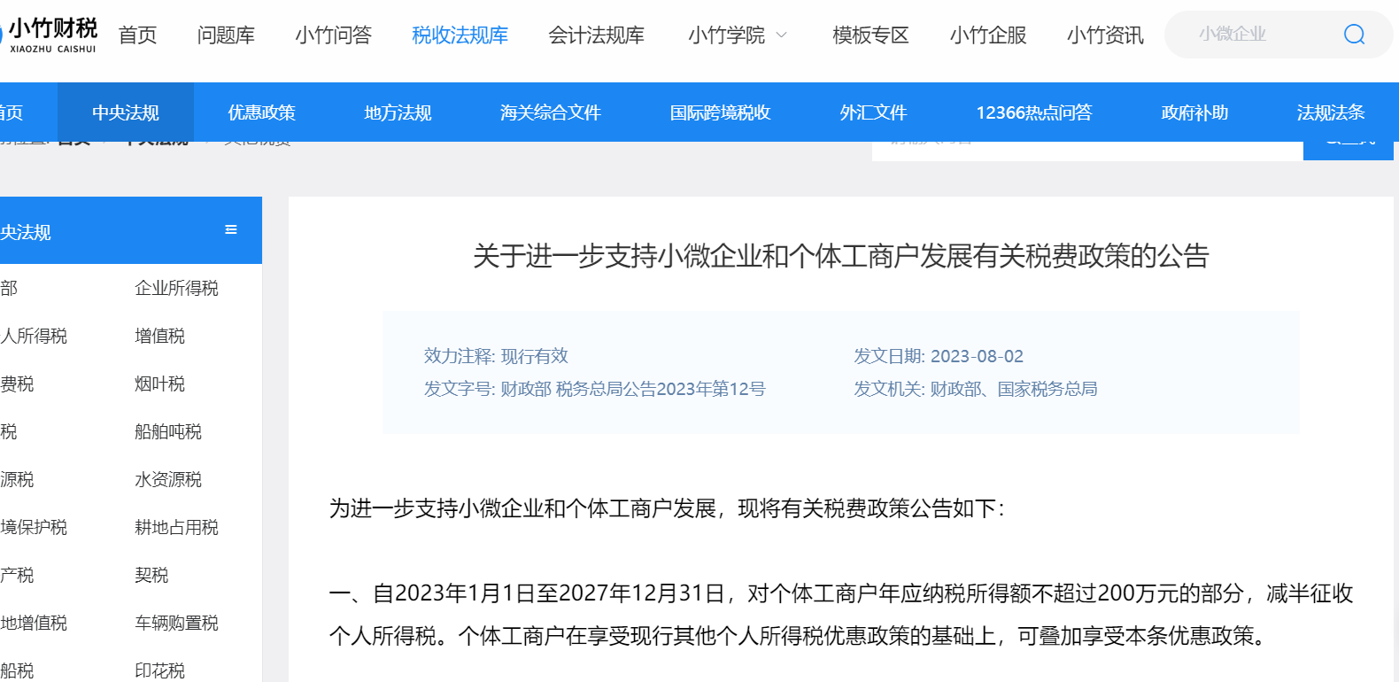Collapse the sidebar using the list icon
Viewport: 1399px width, 682px height.
coord(231,230)
